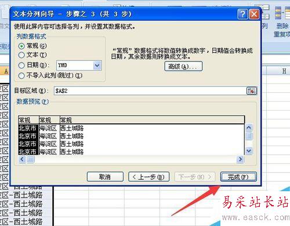
Task: Click the vertical preview scrollbar thumb
Action: click(249, 136)
